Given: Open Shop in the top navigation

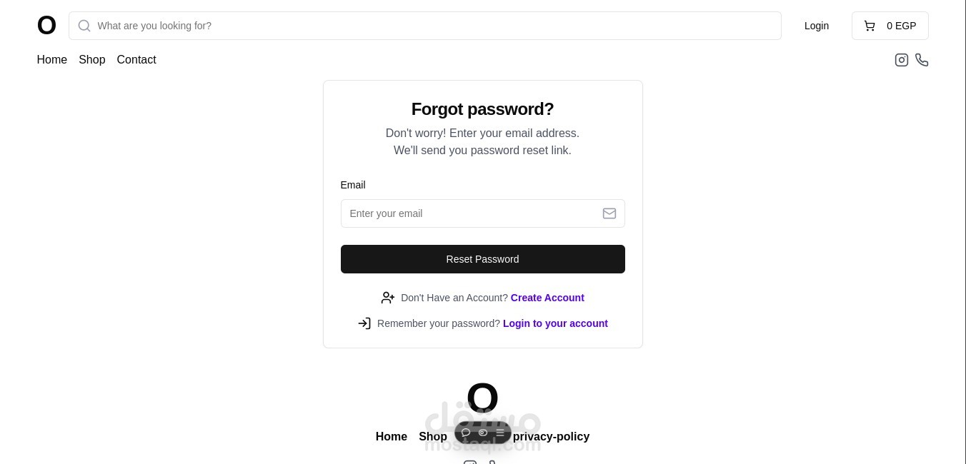Looking at the screenshot, I should (x=92, y=60).
